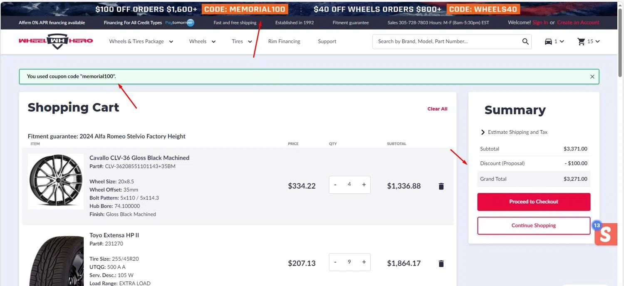This screenshot has width=624, height=286.
Task: Open Cavallo CLV-36 Gloss Black Machined product
Action: (x=139, y=158)
